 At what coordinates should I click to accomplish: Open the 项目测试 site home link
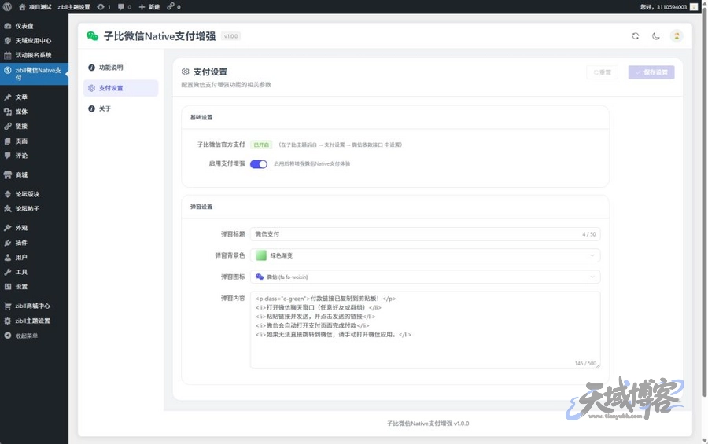(35, 7)
